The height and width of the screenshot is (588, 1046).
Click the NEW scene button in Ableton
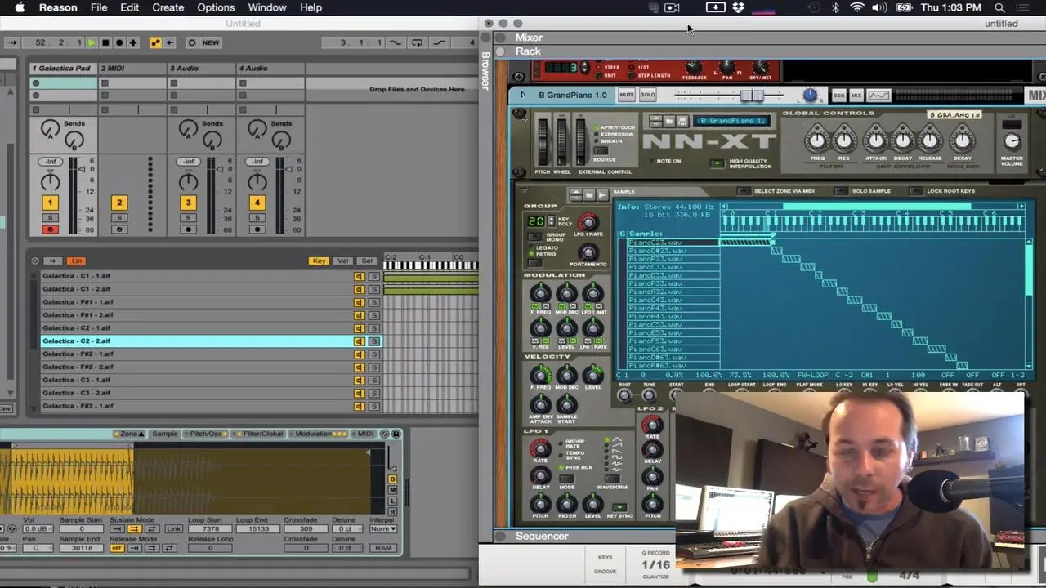point(211,42)
